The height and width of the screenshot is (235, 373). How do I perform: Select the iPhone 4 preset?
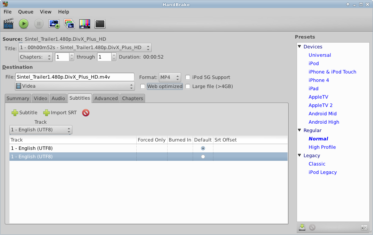pyautogui.click(x=319, y=80)
